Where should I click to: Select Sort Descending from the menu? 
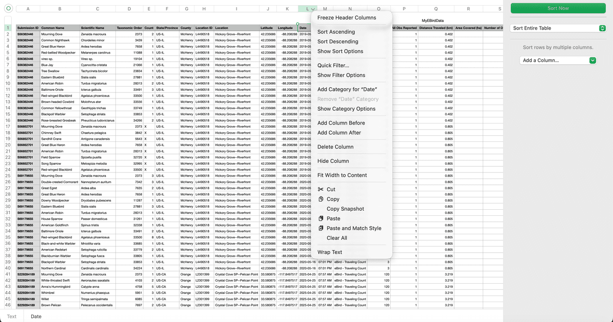tap(337, 41)
